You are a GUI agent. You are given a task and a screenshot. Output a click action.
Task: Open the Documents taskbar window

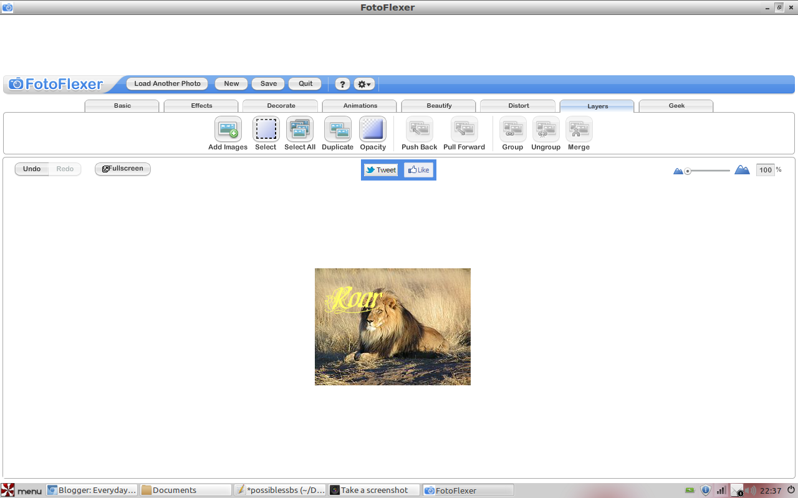185,491
